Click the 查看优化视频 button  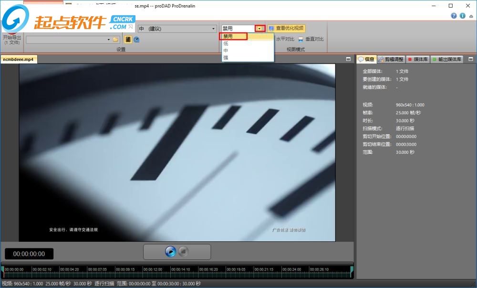point(286,29)
